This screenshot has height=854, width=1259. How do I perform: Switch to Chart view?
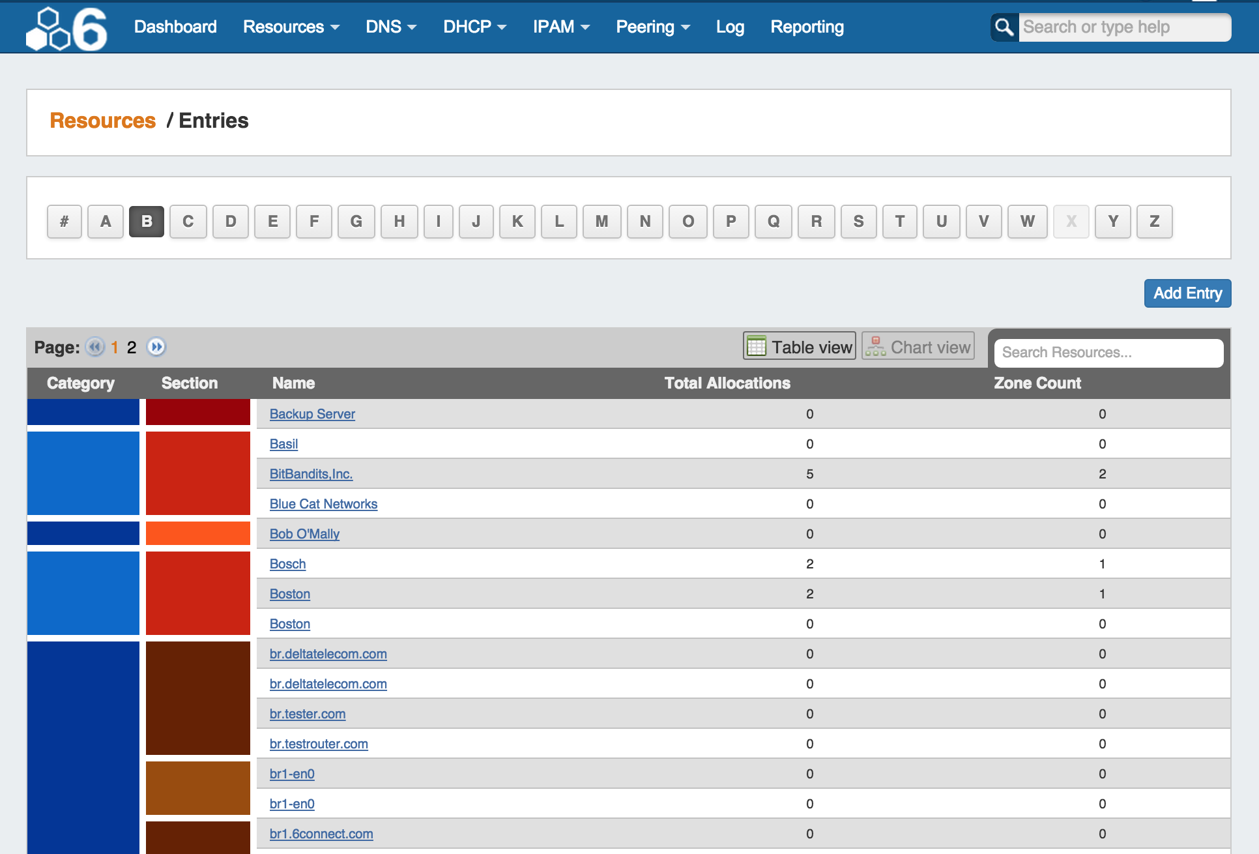(918, 346)
